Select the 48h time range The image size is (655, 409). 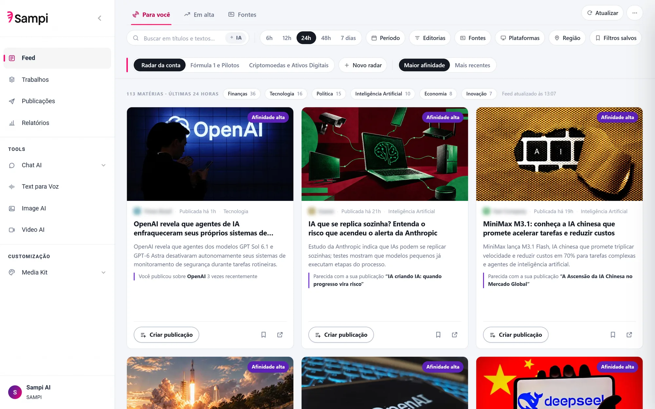326,38
